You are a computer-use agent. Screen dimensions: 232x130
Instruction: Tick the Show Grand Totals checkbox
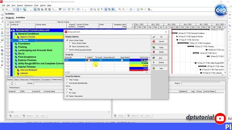tap(70, 43)
